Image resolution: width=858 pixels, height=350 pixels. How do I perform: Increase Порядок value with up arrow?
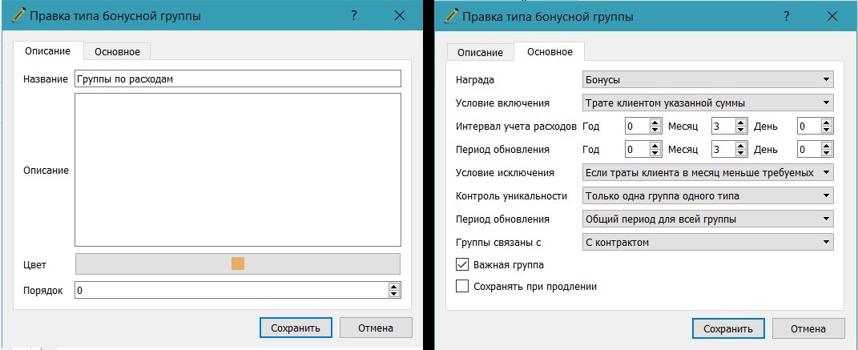click(x=394, y=286)
